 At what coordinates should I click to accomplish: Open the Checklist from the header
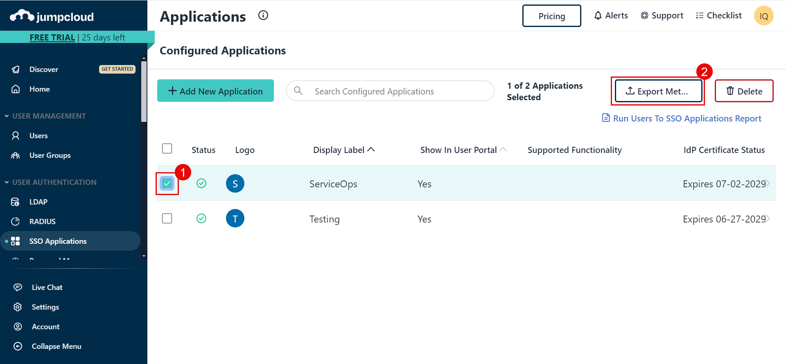719,16
